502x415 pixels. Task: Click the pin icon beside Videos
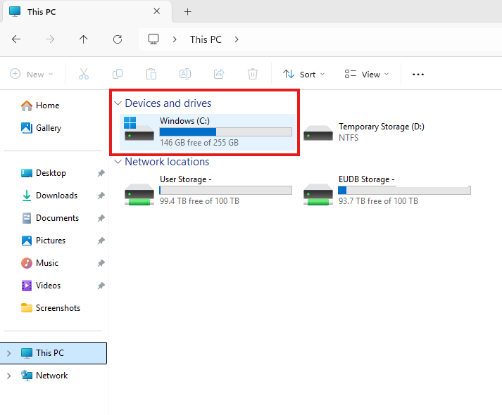point(101,286)
